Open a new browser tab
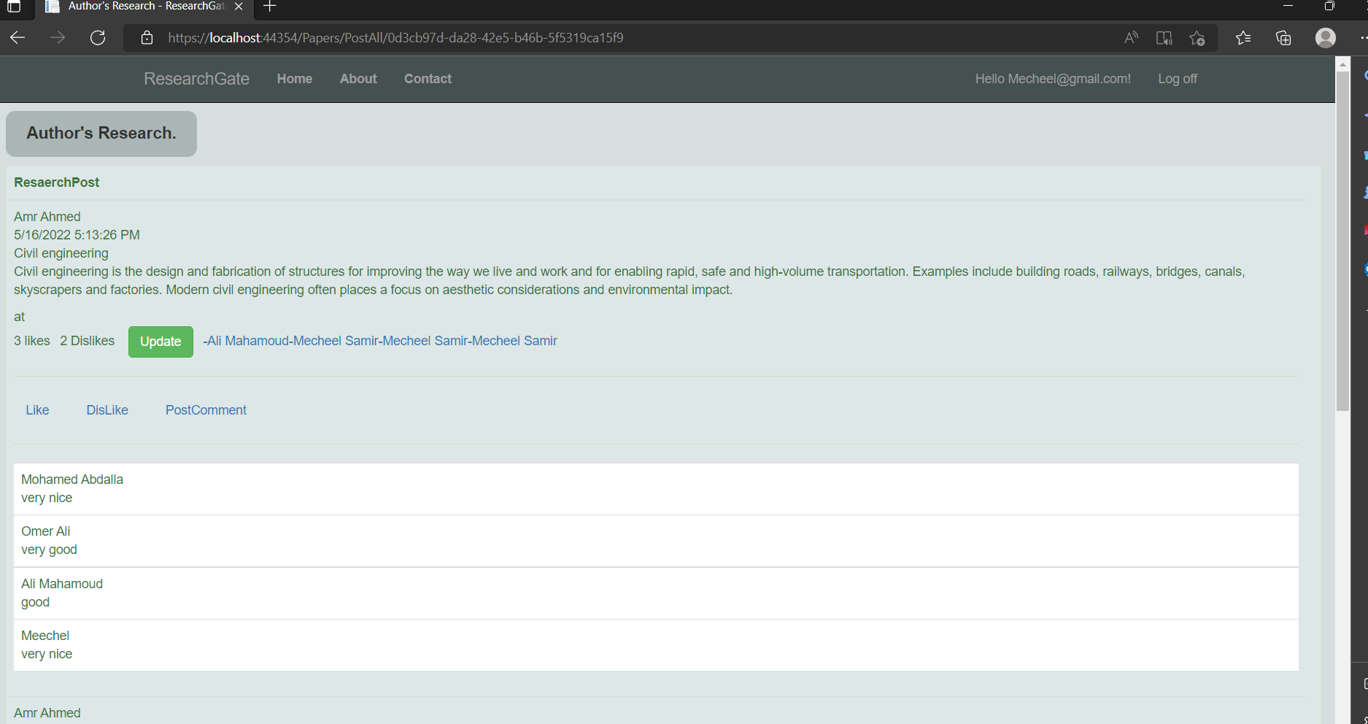 click(269, 6)
